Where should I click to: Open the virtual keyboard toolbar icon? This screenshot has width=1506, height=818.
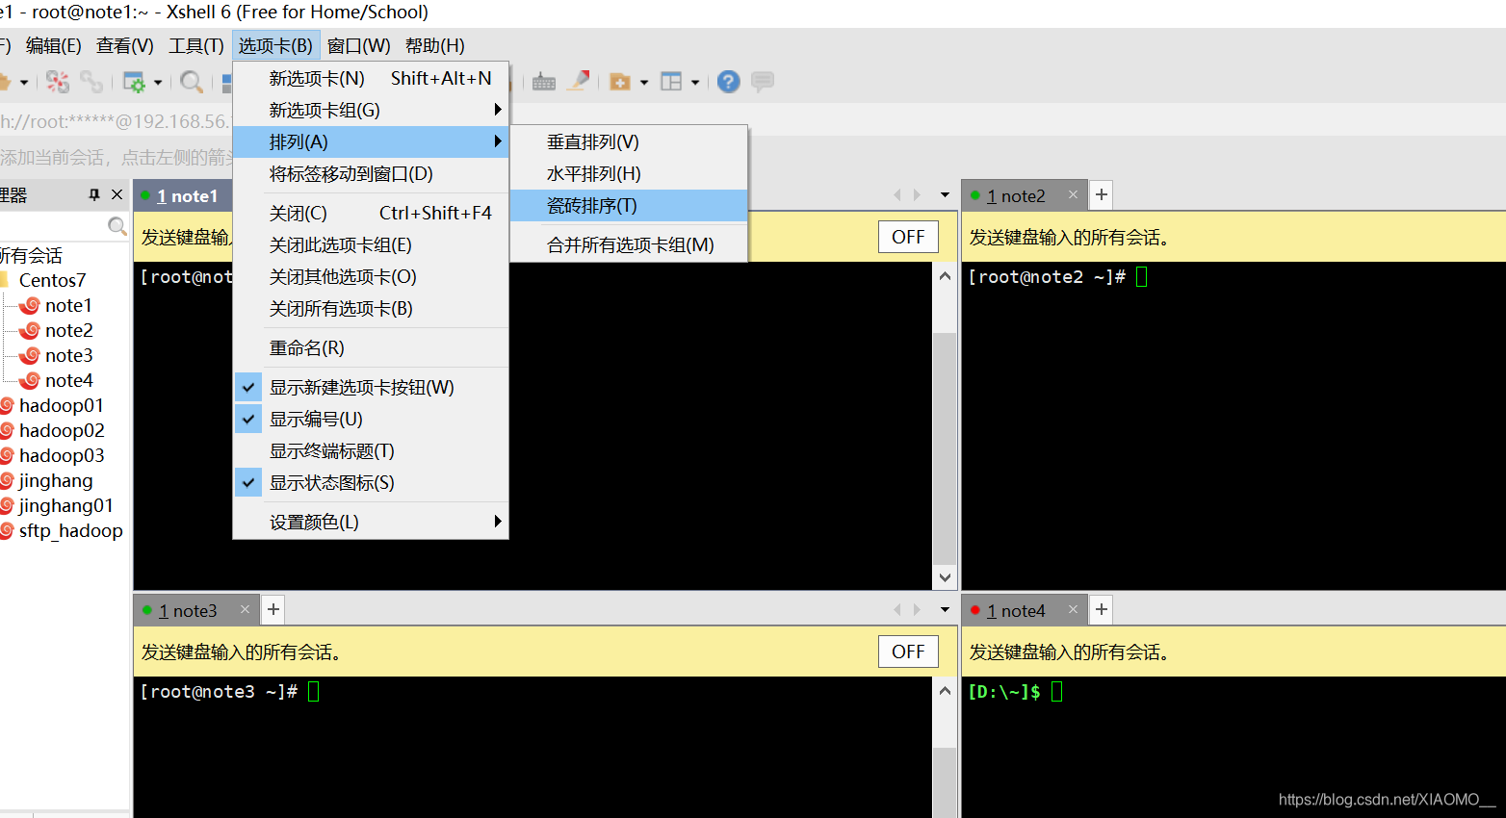544,82
